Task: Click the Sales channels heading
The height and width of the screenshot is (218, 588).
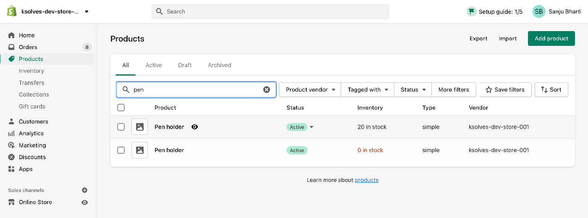Action: [26, 190]
